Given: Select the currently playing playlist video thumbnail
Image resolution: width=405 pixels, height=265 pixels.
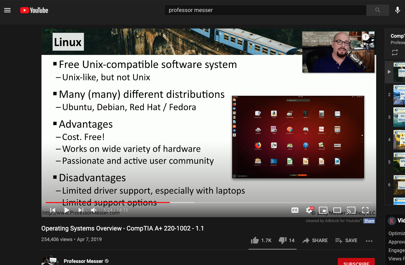Looking at the screenshot, I should 399,72.
